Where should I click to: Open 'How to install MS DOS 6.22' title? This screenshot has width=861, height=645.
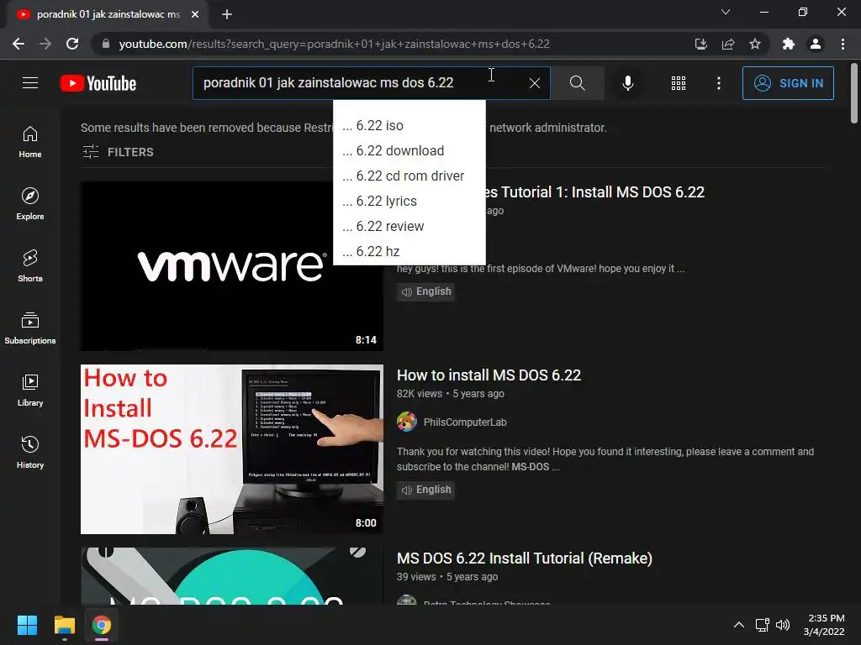(489, 375)
